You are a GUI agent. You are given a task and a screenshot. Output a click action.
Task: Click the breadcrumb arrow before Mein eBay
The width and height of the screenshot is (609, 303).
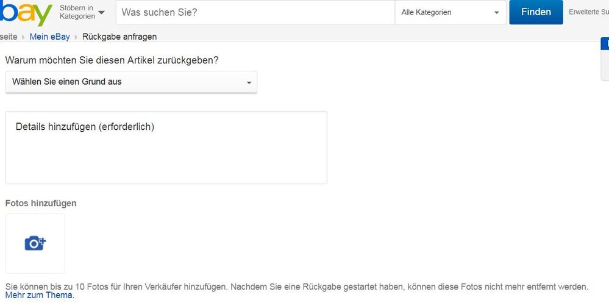(23, 37)
